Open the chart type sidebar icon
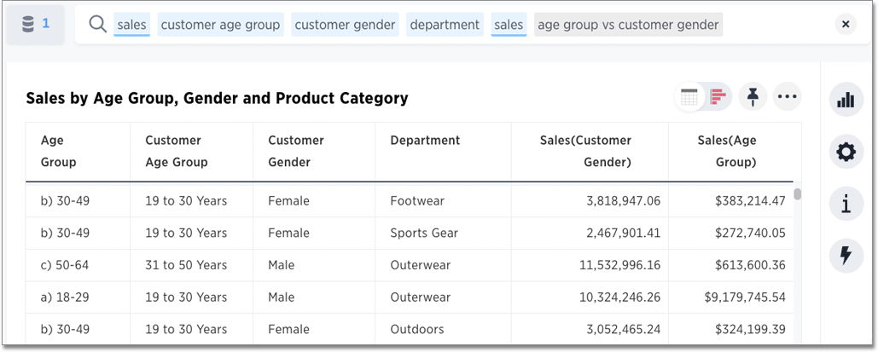Image resolution: width=878 pixels, height=352 pixels. tap(846, 100)
